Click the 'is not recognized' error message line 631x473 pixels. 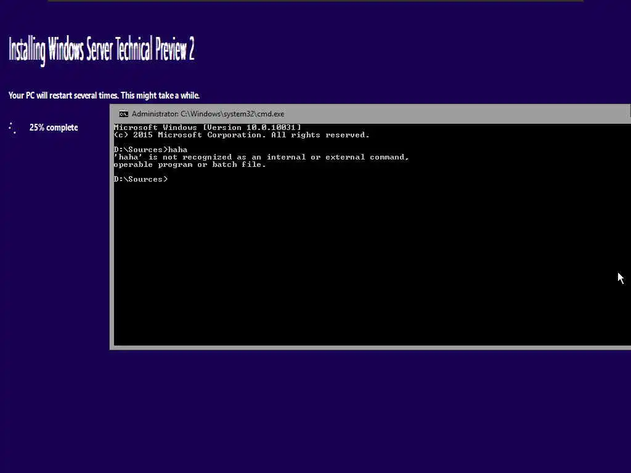coord(261,157)
